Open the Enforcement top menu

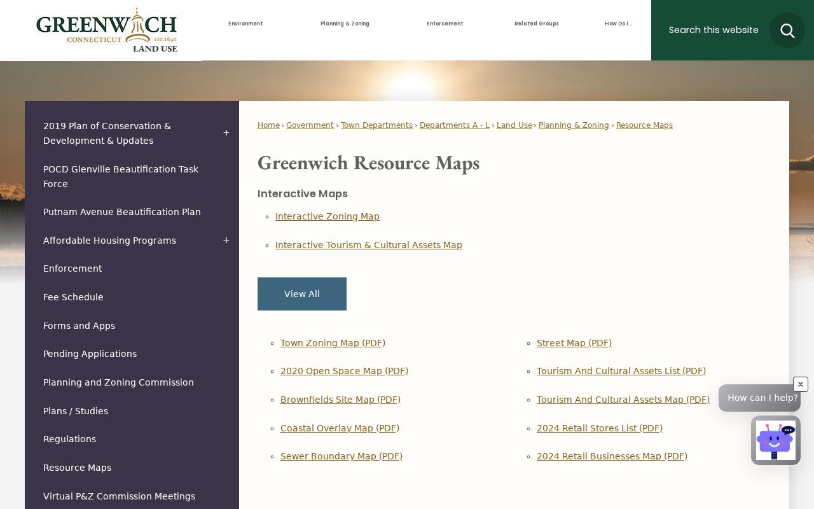(445, 24)
